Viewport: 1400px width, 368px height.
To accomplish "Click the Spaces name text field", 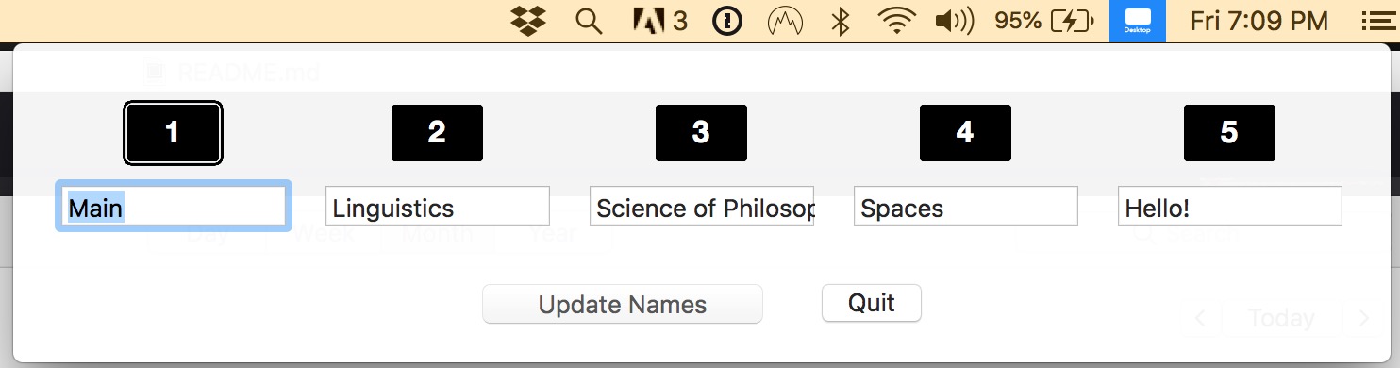I will (x=966, y=206).
